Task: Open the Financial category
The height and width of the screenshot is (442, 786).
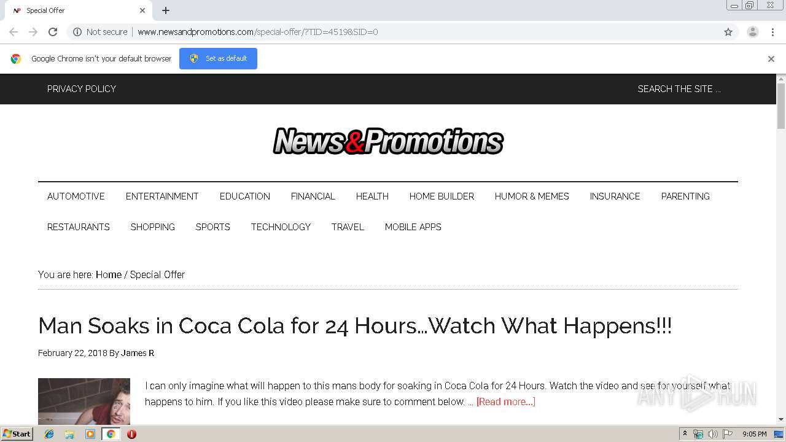Action: click(x=313, y=196)
